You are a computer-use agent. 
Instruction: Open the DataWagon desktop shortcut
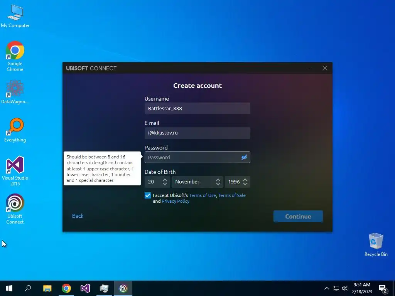coord(15,92)
